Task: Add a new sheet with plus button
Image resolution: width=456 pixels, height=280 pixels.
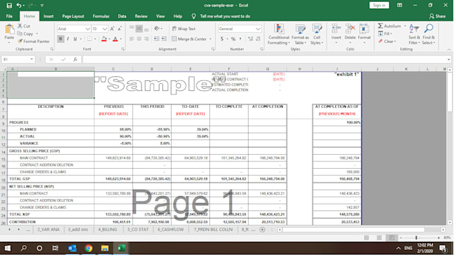Action: click(262, 230)
